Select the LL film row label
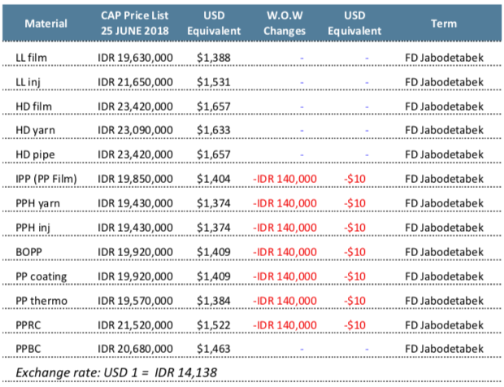 click(x=32, y=60)
